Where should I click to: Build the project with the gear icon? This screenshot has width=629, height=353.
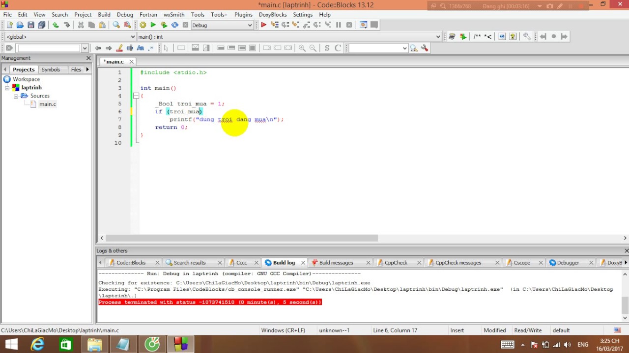[x=143, y=25]
